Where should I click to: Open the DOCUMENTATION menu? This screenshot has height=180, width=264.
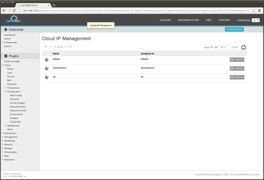click(189, 20)
